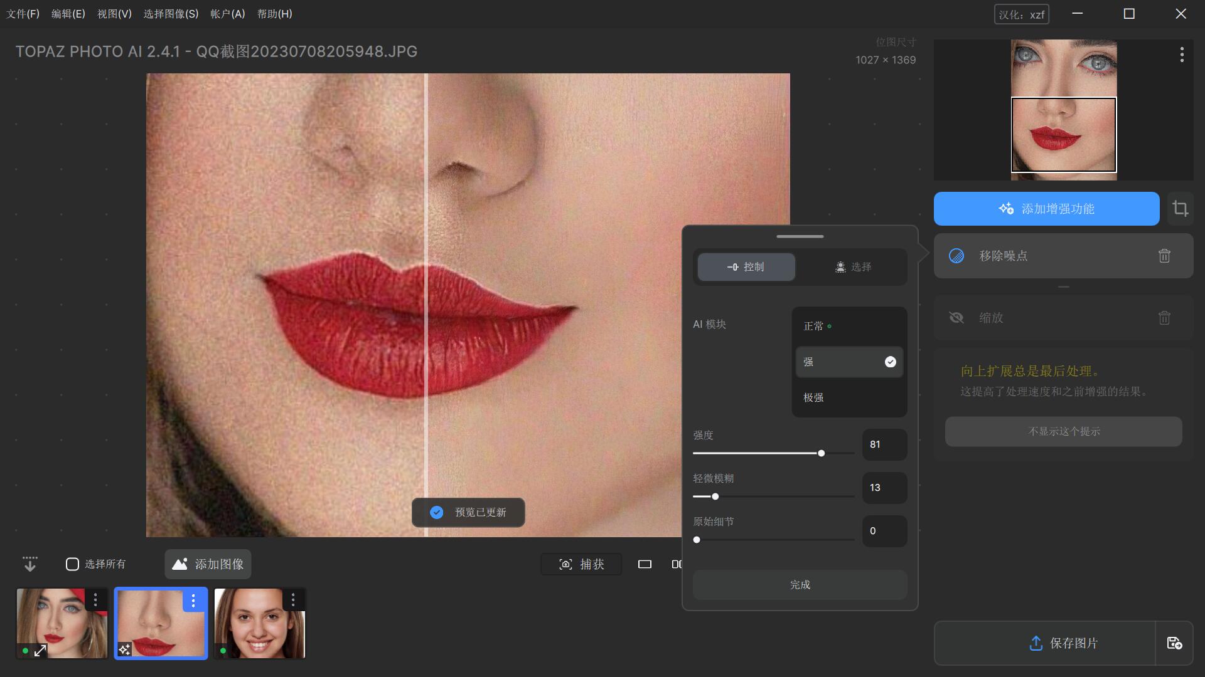Select the 缩放 enhancement row
The width and height of the screenshot is (1205, 677).
[1063, 318]
